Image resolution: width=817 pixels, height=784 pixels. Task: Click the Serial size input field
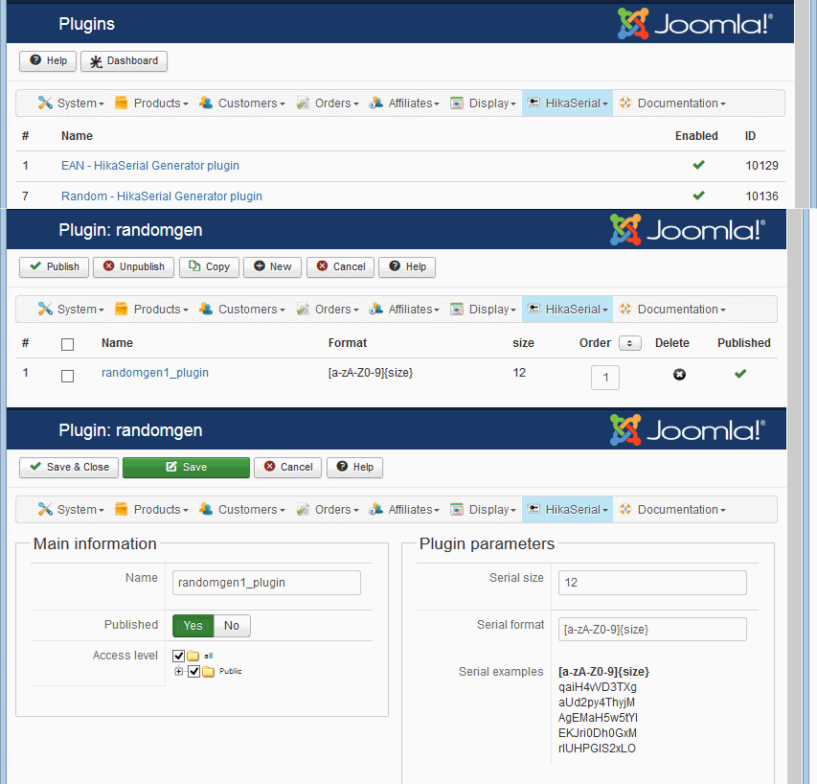652,583
